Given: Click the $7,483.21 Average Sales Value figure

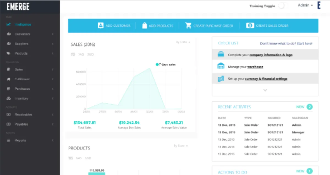Looking at the screenshot, I should click(x=174, y=123).
